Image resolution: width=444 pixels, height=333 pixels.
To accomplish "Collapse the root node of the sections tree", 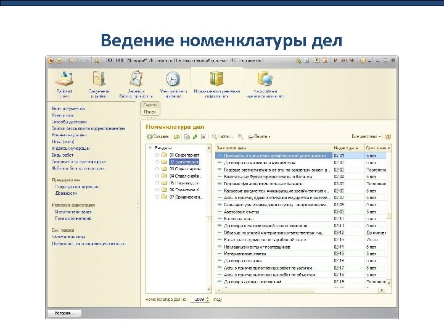I will click(x=150, y=148).
